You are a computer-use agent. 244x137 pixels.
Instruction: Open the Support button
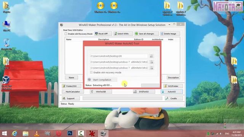pos(71,99)
